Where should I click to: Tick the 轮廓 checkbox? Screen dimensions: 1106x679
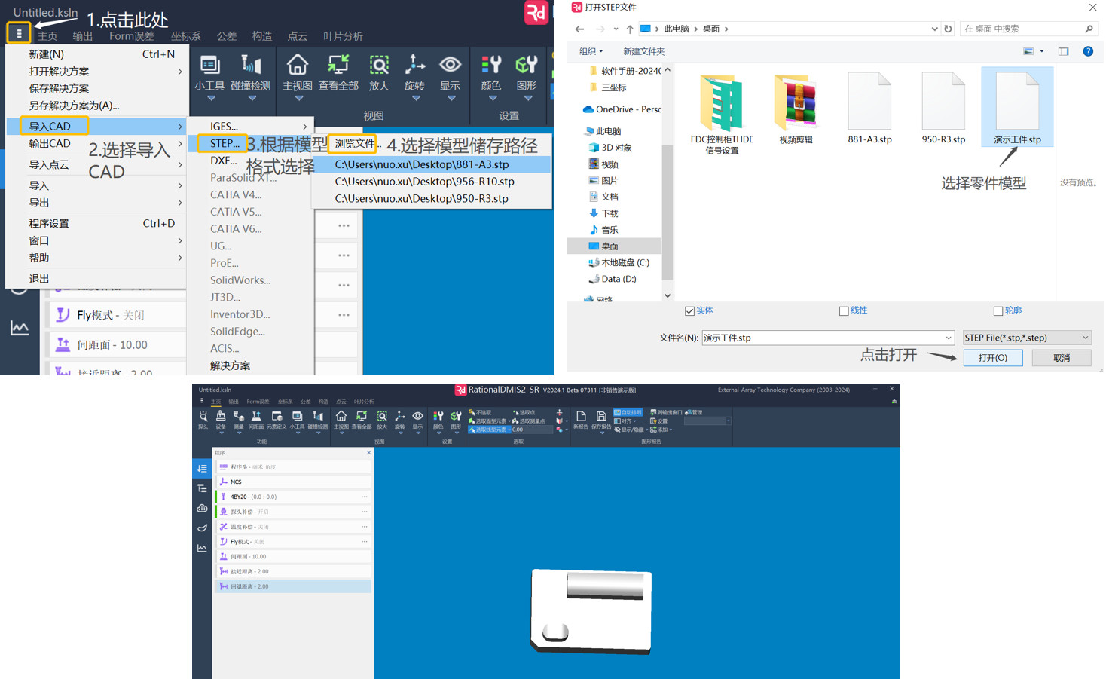point(998,311)
